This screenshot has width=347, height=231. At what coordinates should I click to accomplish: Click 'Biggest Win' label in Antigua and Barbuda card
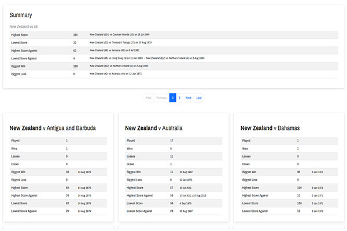18,172
